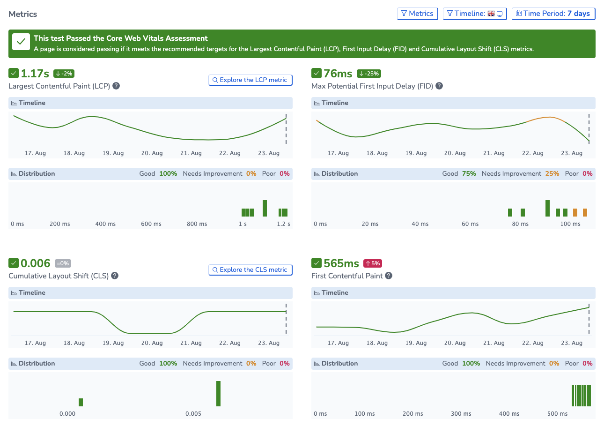Screen dimensions: 604x434
Task: Click the bar icon in FCP Distribution header
Action: [x=317, y=364]
